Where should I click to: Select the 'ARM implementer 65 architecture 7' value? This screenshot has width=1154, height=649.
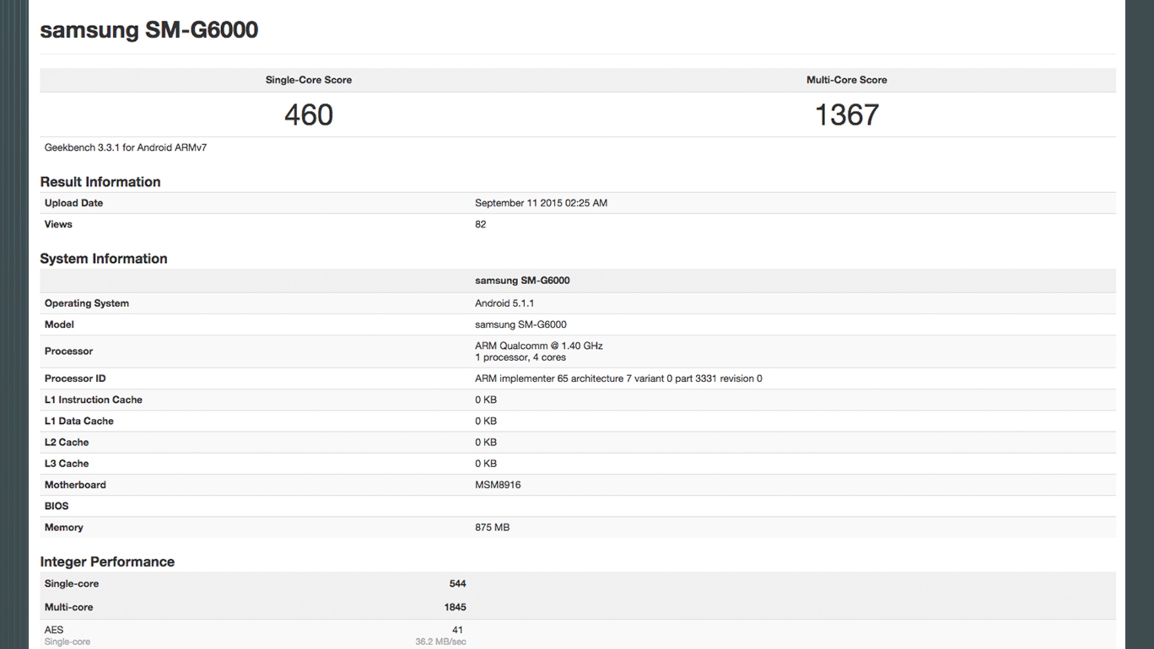pyautogui.click(x=618, y=379)
